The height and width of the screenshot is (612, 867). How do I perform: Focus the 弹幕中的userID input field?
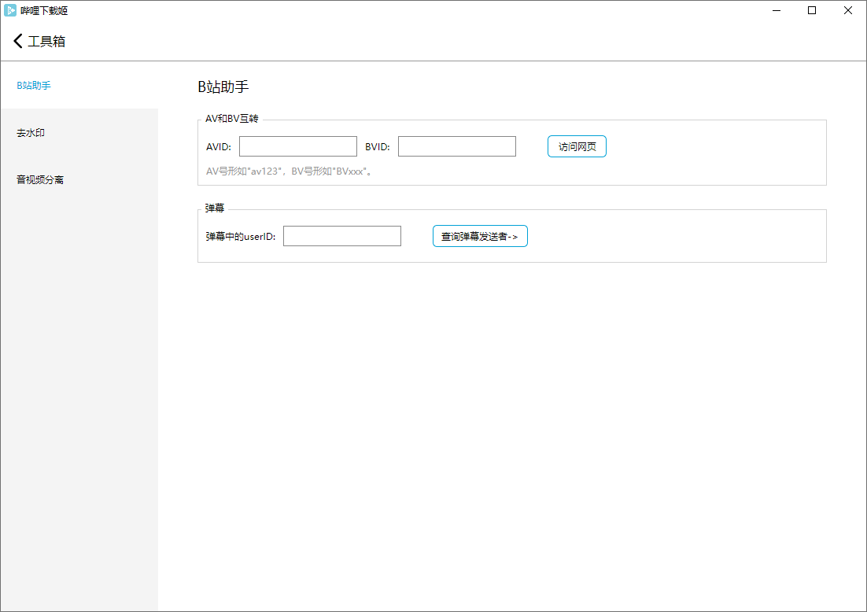(341, 236)
